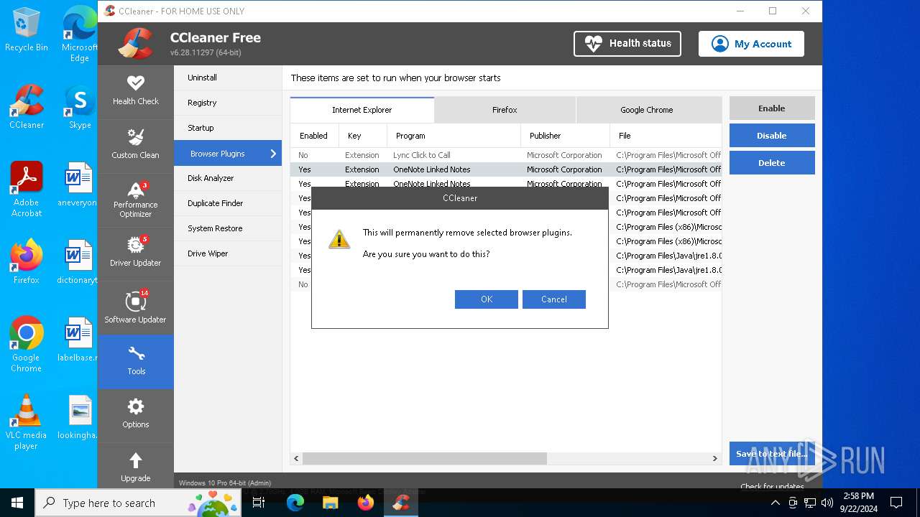Open Firefox desktop shortcut
The height and width of the screenshot is (517, 920).
27,261
